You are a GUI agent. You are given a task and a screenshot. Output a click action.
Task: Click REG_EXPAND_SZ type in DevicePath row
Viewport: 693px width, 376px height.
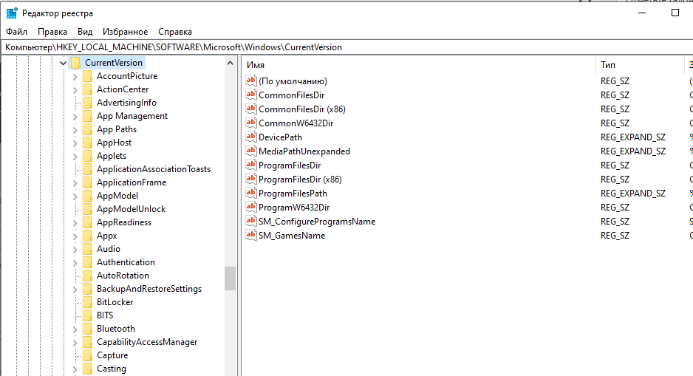pos(633,137)
